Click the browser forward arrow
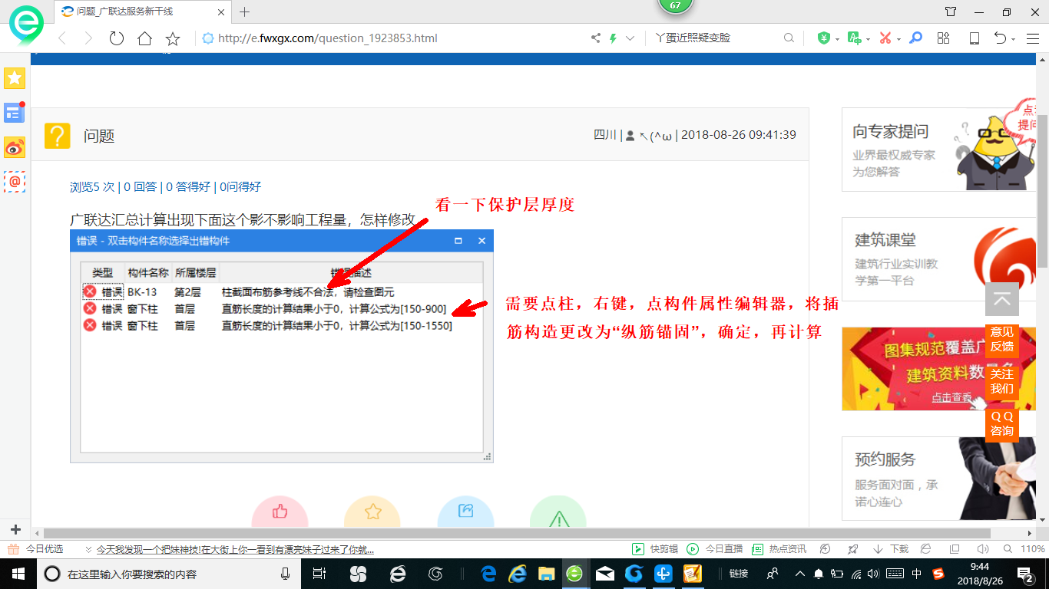Image resolution: width=1049 pixels, height=589 pixels. coord(88,38)
